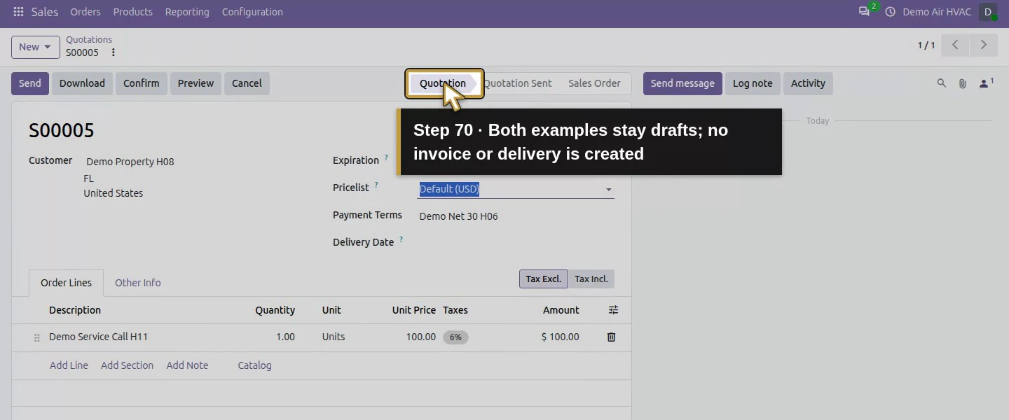Click the Delivery Date field
This screenshot has height=420, width=1009.
(x=516, y=242)
